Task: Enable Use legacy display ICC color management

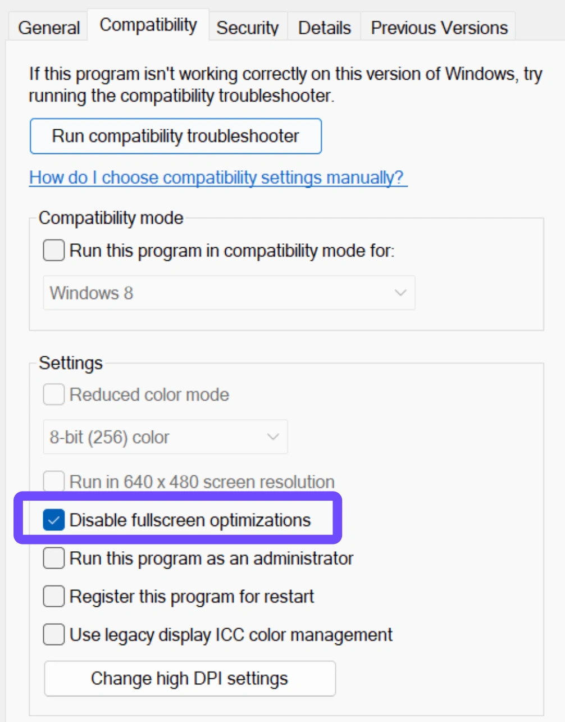Action: click(x=54, y=635)
